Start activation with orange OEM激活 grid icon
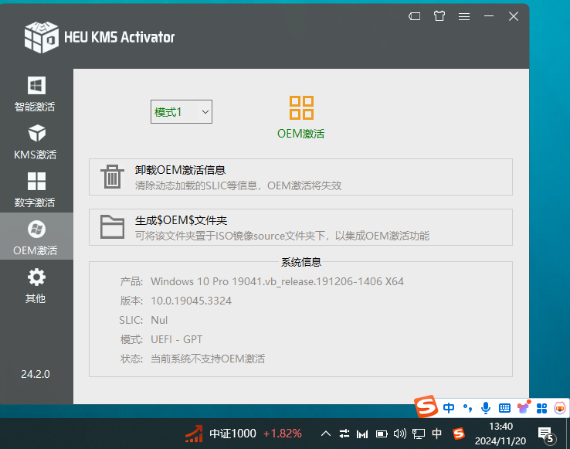570x449 pixels. [301, 117]
